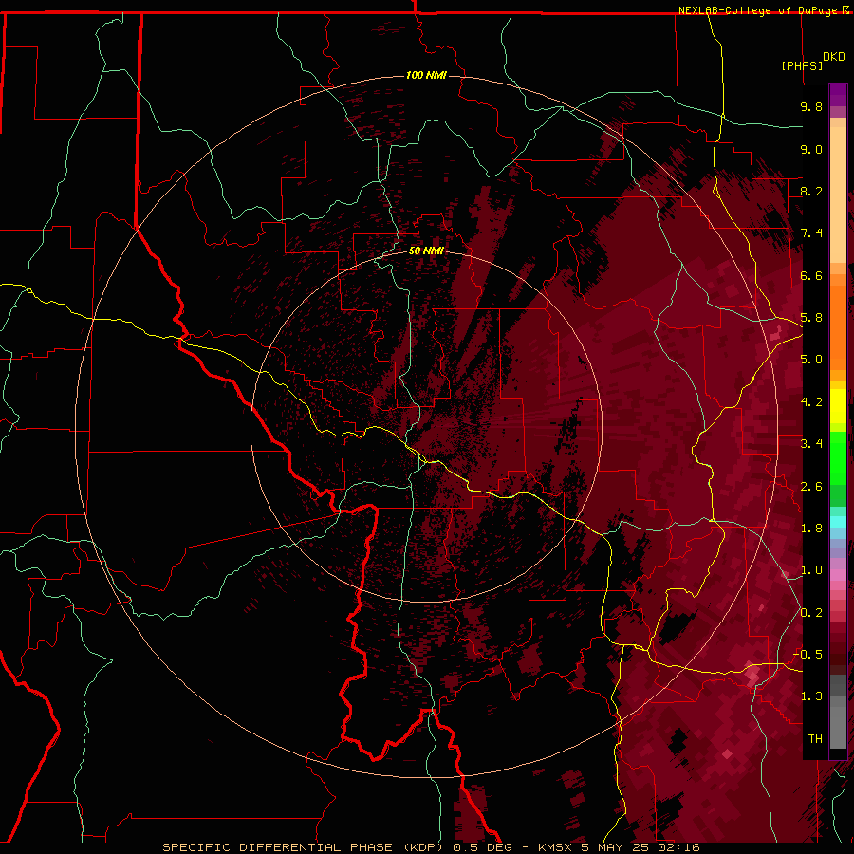Pick the purple segment of the color bar
This screenshot has height=854, width=854.
click(x=838, y=95)
